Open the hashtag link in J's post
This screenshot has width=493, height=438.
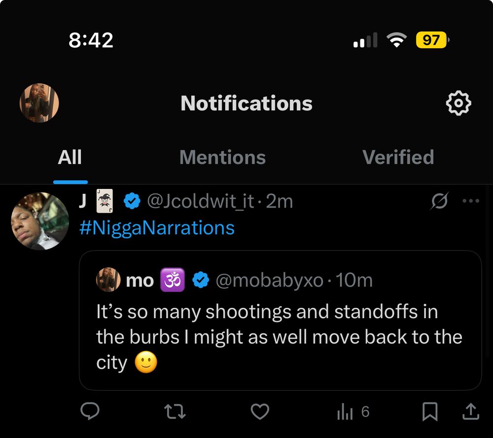tap(157, 227)
